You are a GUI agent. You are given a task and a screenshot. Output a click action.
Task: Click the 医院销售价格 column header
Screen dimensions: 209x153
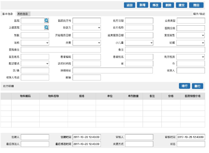pyautogui.click(x=193, y=96)
